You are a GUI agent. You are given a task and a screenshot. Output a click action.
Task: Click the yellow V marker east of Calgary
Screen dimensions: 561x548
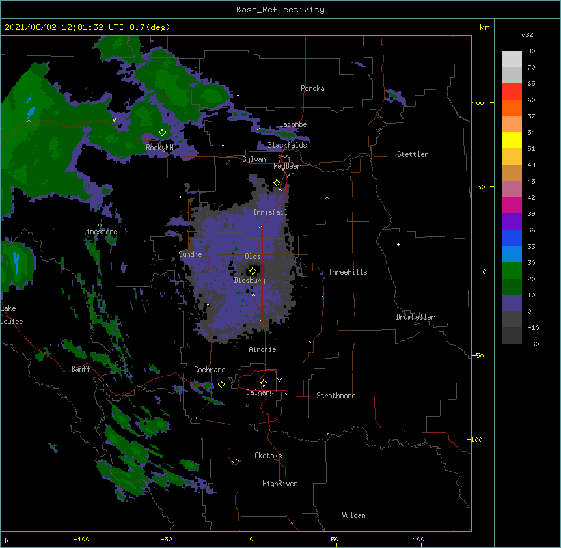click(279, 380)
